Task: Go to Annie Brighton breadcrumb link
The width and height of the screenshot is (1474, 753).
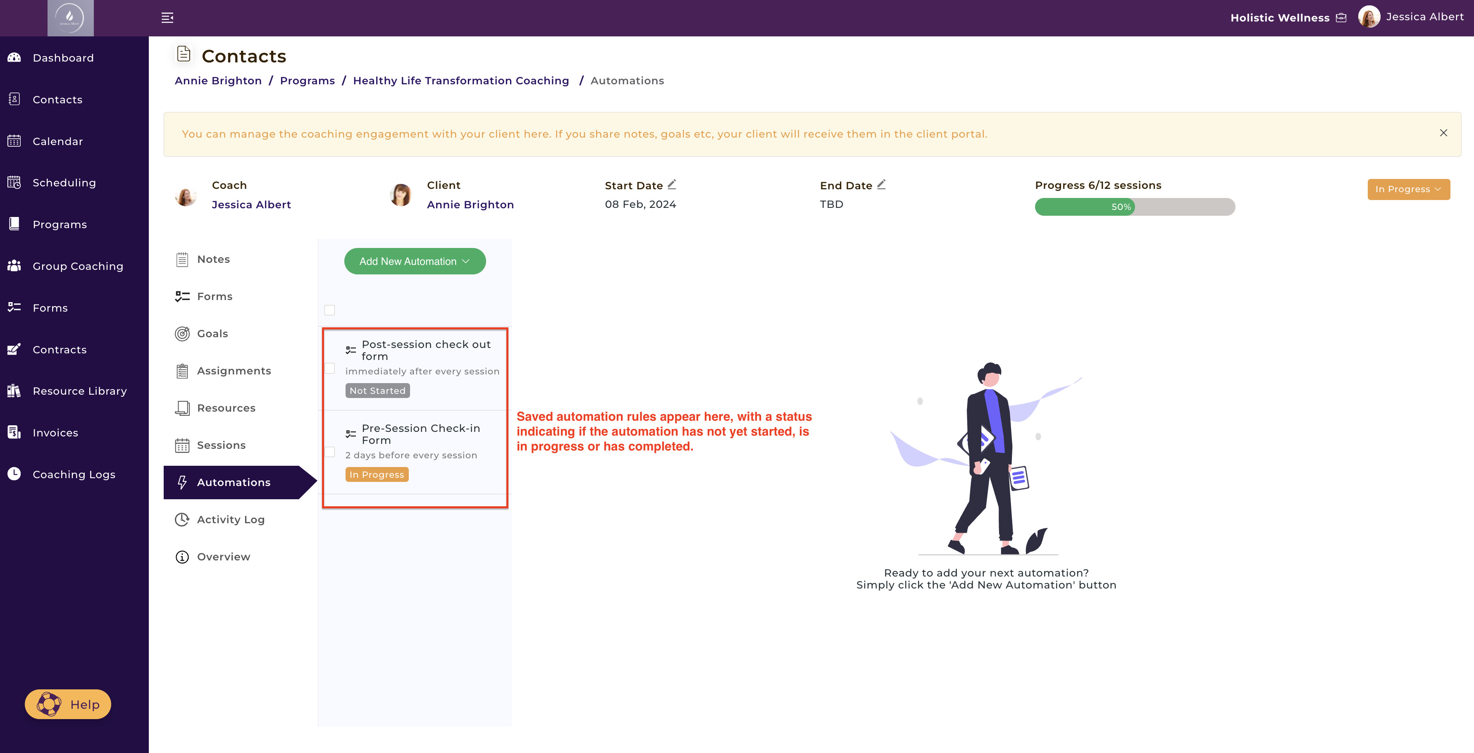Action: (x=218, y=81)
